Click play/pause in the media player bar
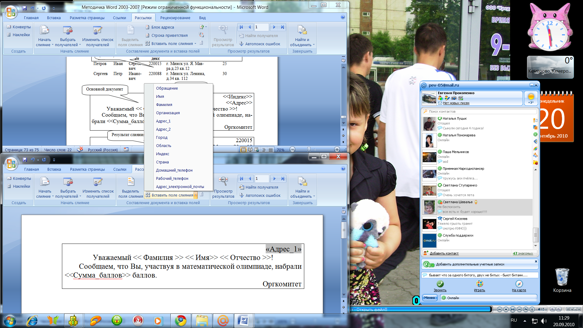 513,309
